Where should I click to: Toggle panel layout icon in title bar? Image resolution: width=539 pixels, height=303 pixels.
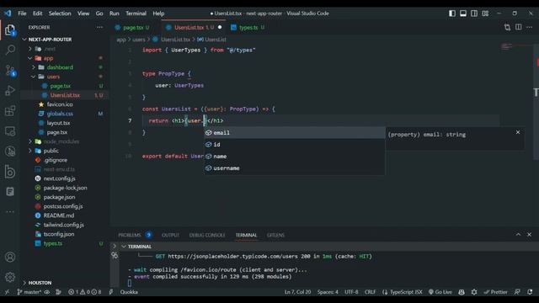[x=463, y=13]
